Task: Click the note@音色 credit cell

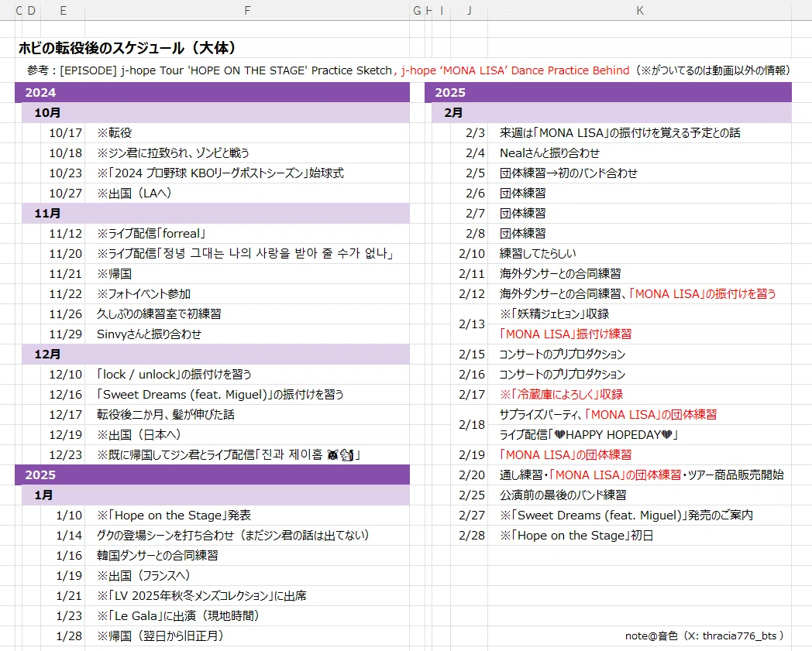Action: coord(704,636)
